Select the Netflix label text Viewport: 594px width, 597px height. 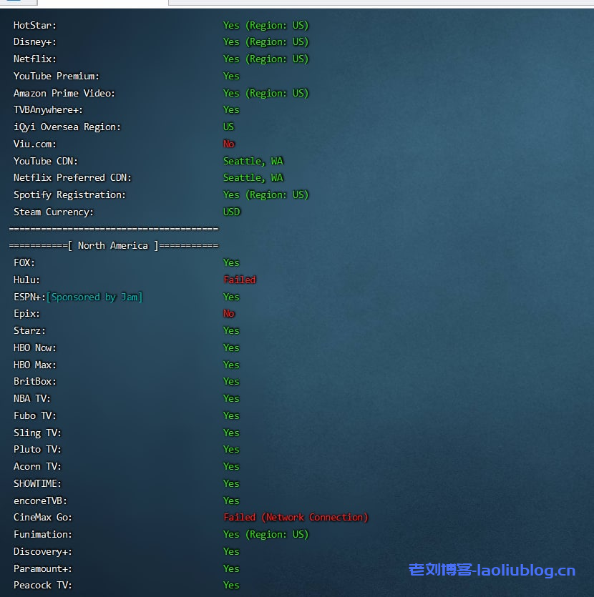pos(34,59)
